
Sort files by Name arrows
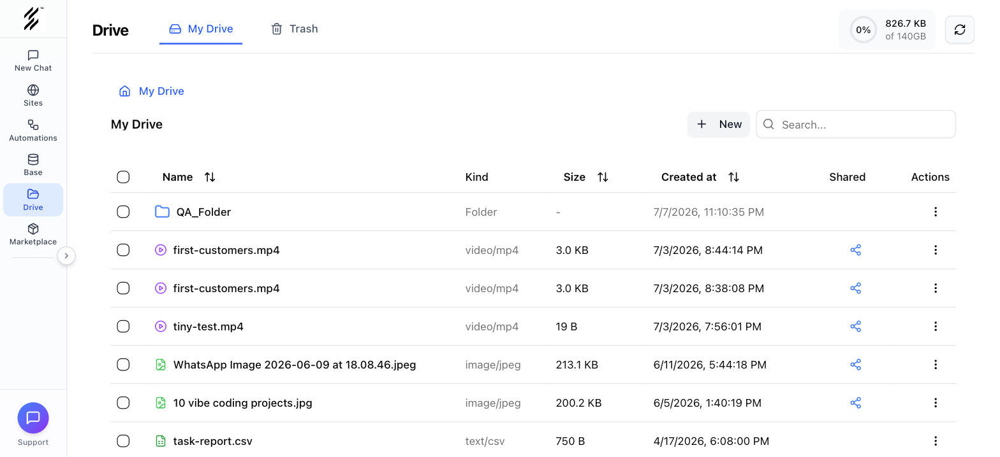[x=210, y=177]
